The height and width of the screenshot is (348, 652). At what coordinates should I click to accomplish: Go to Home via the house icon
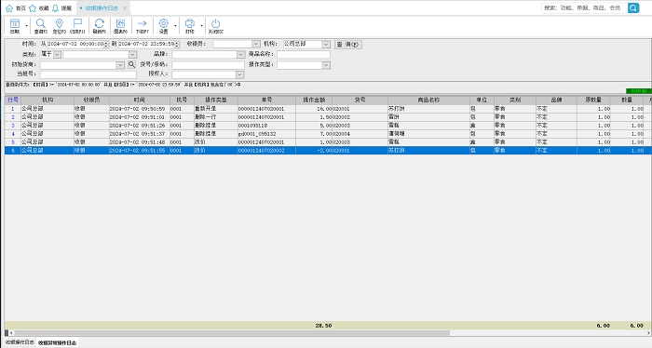tap(9, 7)
